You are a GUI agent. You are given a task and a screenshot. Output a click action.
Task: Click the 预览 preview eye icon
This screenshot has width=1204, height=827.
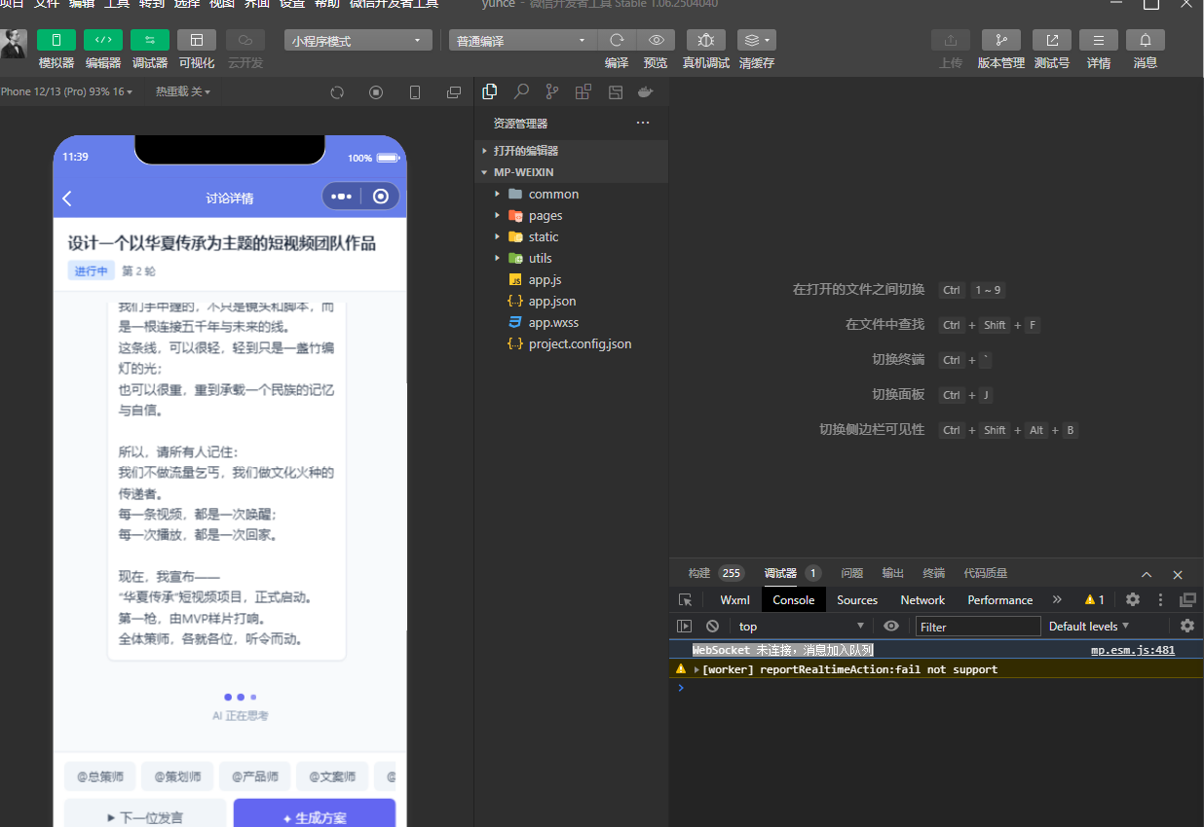[656, 40]
